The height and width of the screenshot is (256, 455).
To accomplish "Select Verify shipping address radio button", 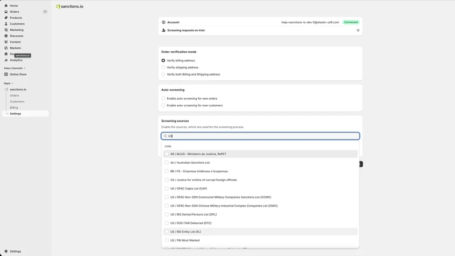I will click(x=163, y=67).
